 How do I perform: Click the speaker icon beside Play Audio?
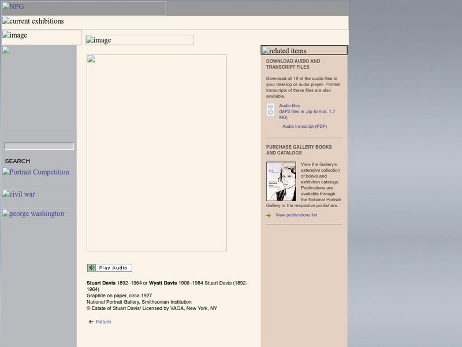pyautogui.click(x=92, y=268)
